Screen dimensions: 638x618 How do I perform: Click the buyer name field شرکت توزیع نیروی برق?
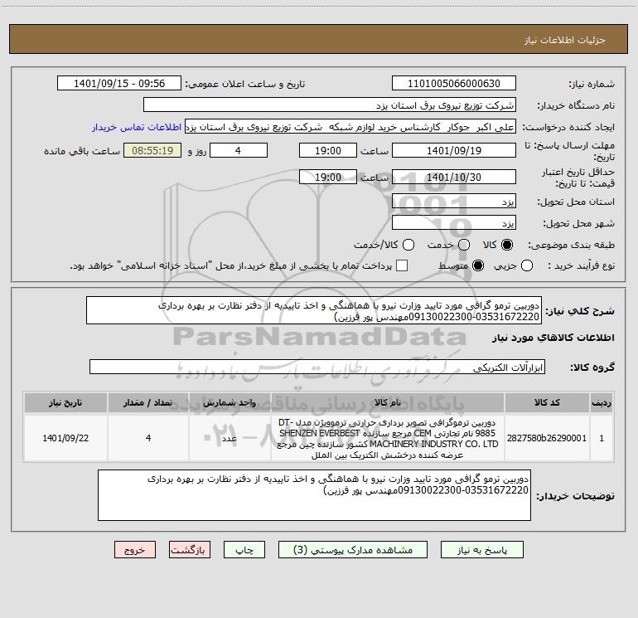(330, 105)
